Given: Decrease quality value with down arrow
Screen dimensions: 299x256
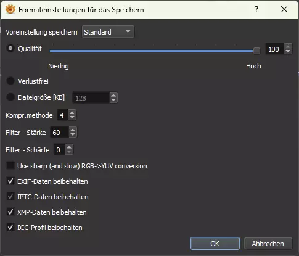Looking at the screenshot, I should 288,51.
